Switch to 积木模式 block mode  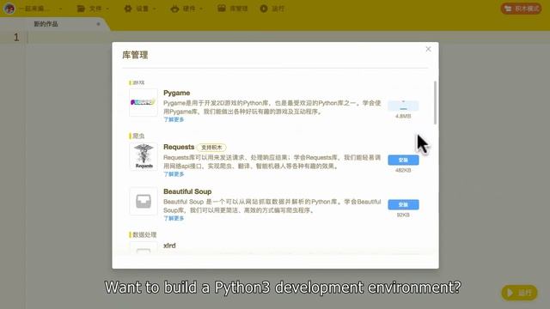click(x=522, y=9)
